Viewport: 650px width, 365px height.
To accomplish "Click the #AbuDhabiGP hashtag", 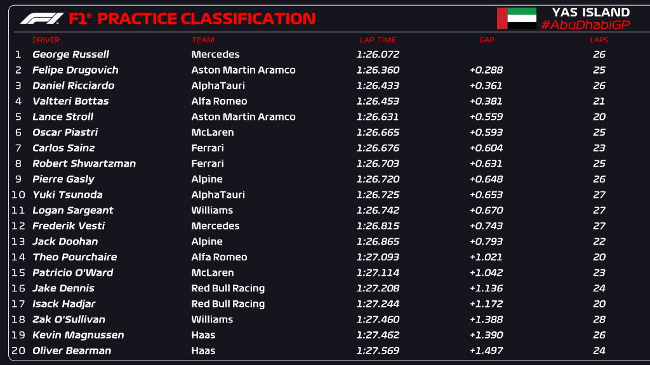I will [585, 25].
